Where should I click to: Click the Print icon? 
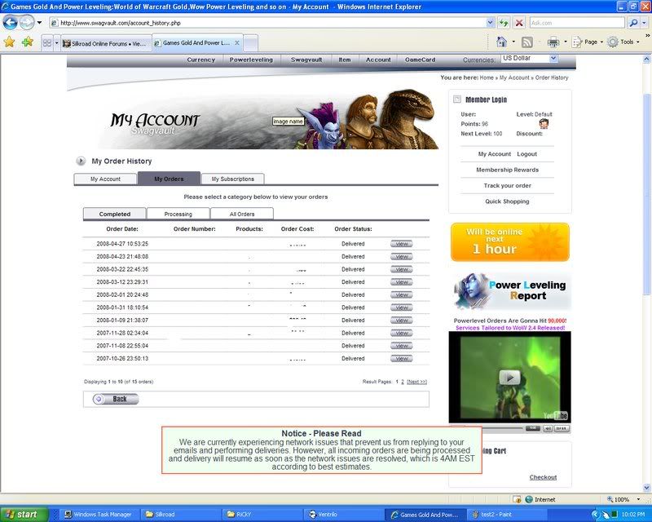(x=553, y=42)
